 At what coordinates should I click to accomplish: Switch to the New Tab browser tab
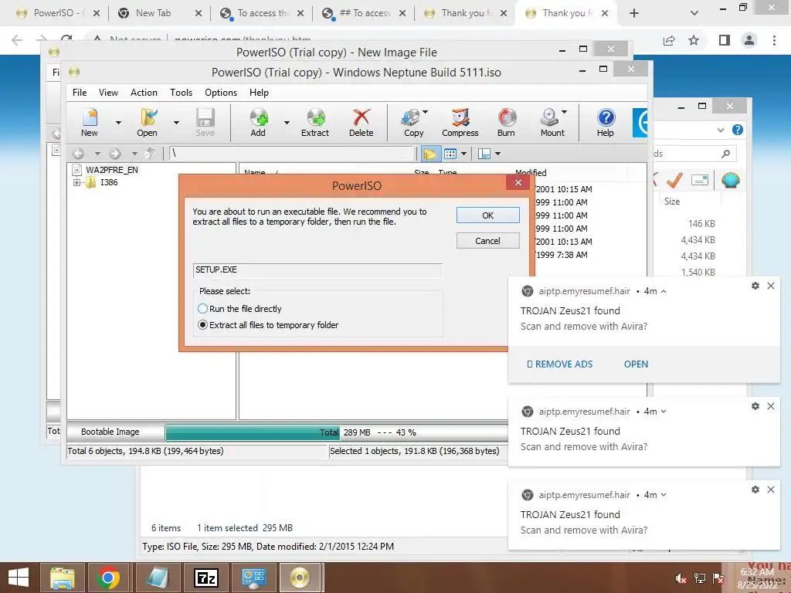pyautogui.click(x=159, y=13)
